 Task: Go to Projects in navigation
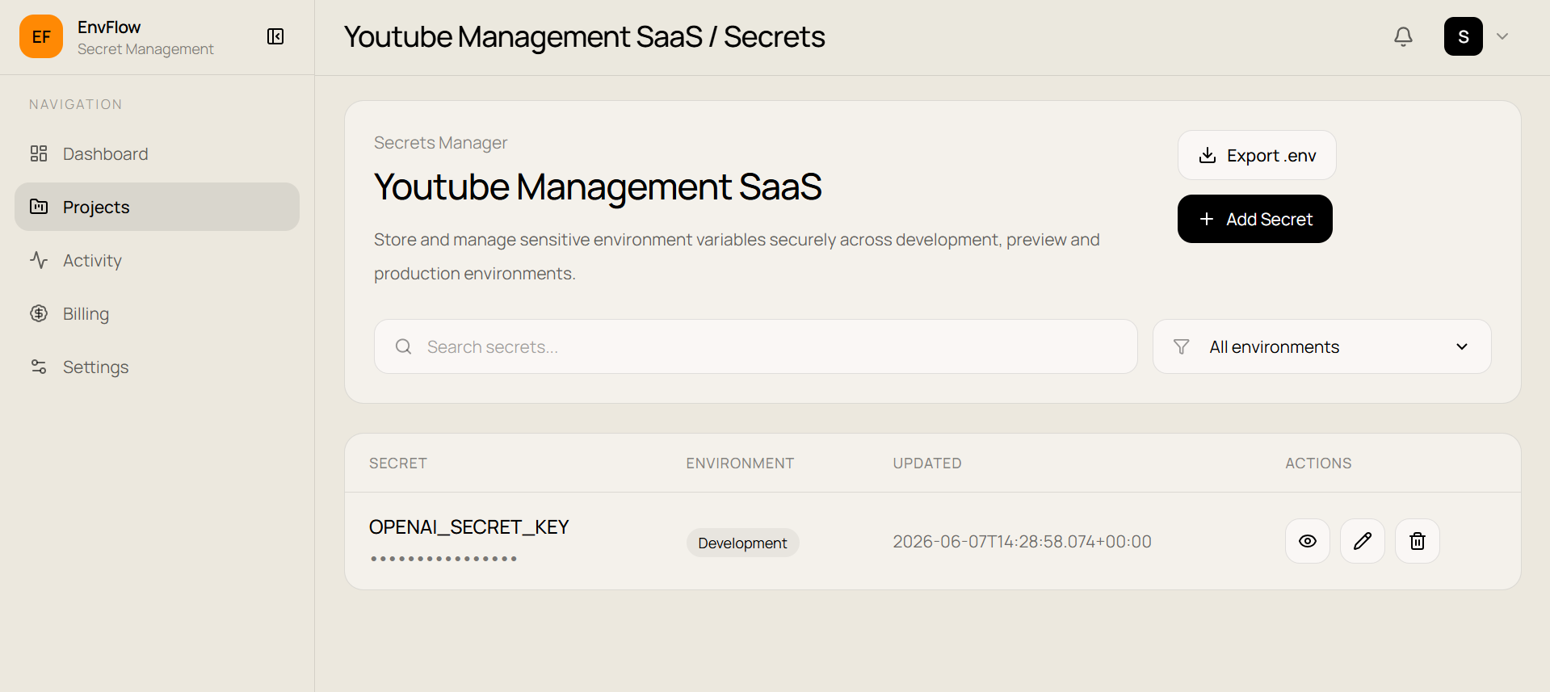157,207
